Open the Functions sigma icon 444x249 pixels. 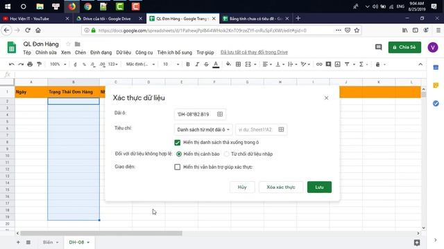(x=361, y=64)
